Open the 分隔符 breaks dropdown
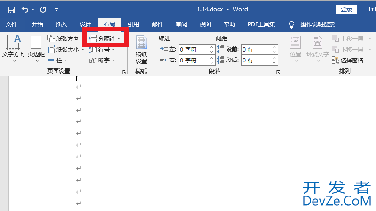This screenshot has width=376, height=211. 105,38
